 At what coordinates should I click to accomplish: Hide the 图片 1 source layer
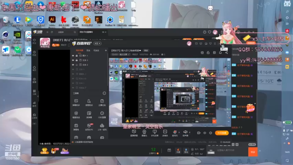[73, 56]
